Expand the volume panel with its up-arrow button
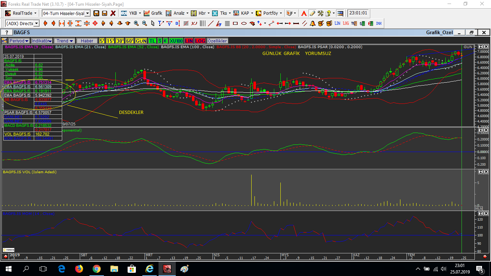The width and height of the screenshot is (491, 276). (480, 172)
